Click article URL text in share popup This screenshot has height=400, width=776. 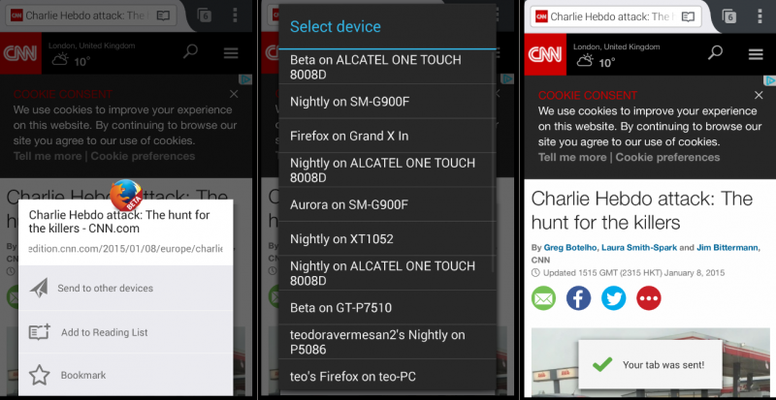126,248
